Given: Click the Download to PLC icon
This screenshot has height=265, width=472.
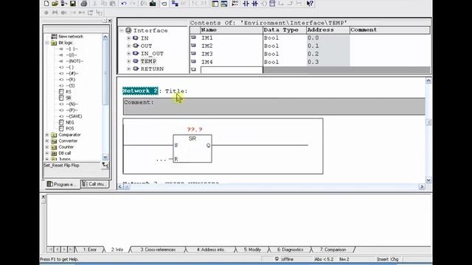Looking at the screenshot, I should [153, 4].
